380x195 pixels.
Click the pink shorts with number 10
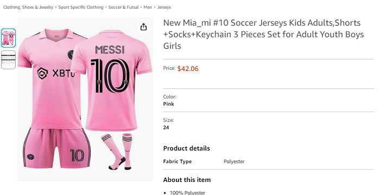(x=57, y=148)
